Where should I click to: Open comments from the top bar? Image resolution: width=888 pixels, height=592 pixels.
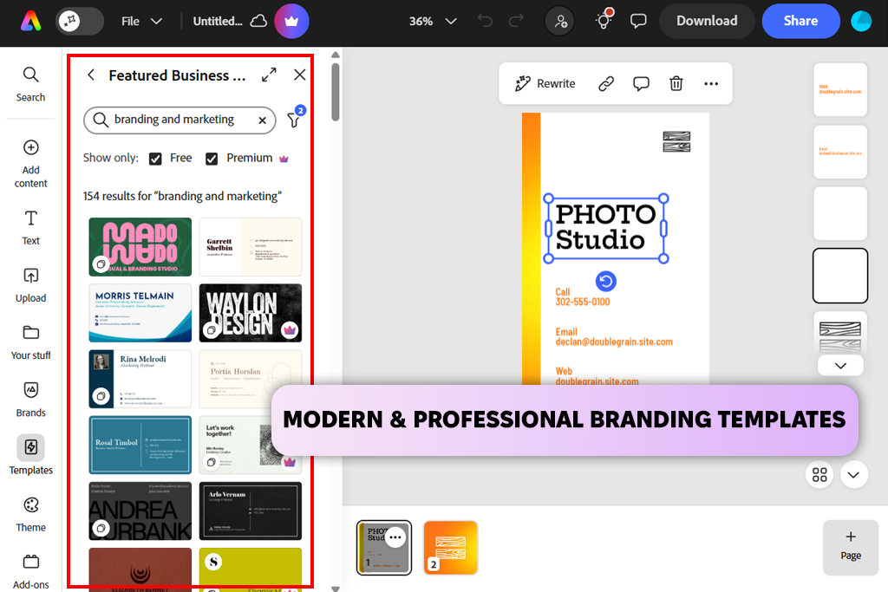coord(638,21)
